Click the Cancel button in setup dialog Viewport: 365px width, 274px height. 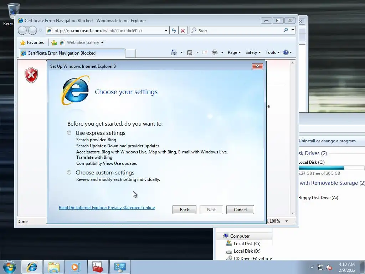point(240,209)
